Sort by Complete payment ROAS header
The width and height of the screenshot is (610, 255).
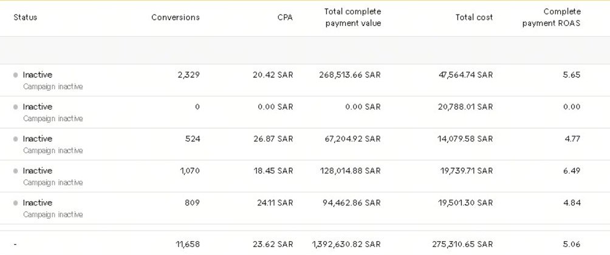click(551, 18)
